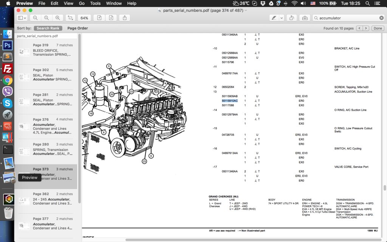This screenshot has width=387, height=242.
Task: Open the Help menu
Action: (x=132, y=3)
